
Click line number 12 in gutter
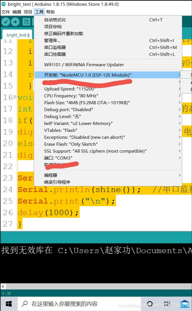8,51
